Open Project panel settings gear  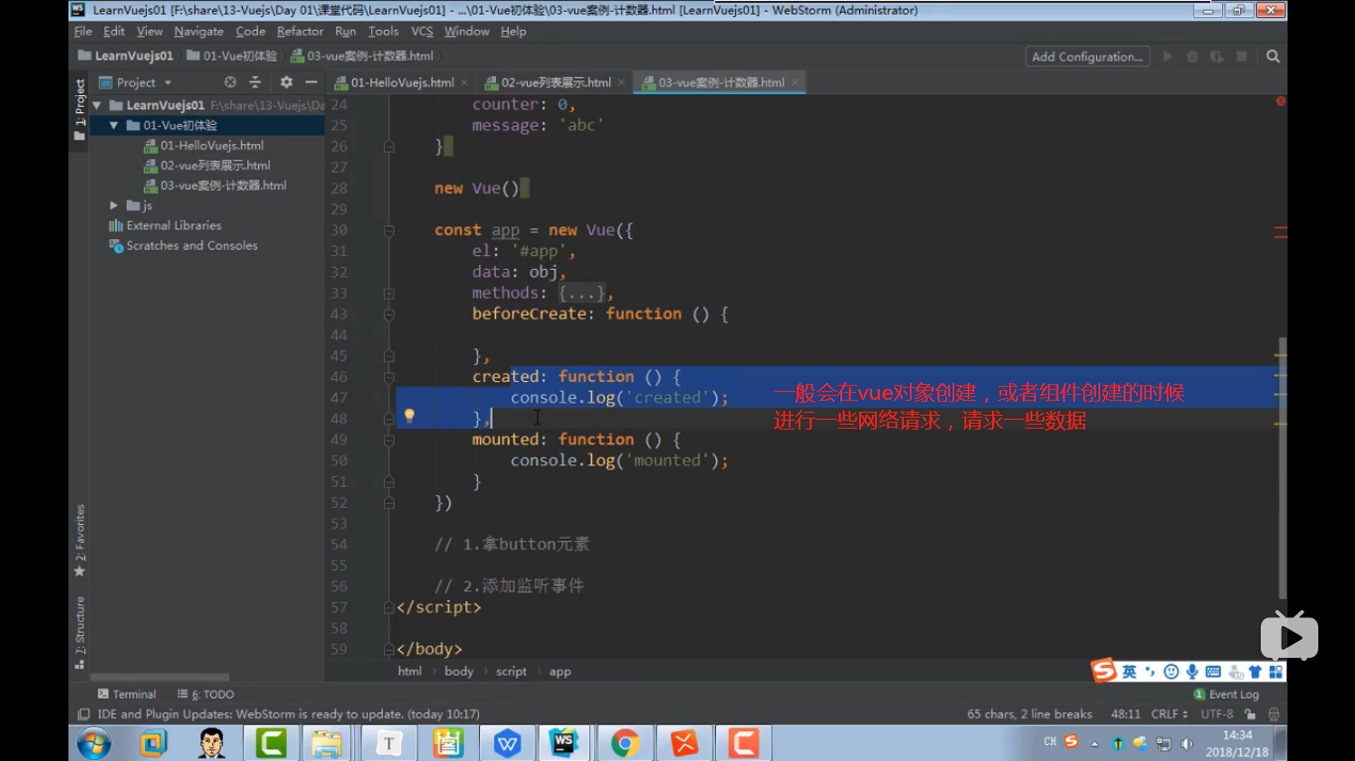click(287, 82)
